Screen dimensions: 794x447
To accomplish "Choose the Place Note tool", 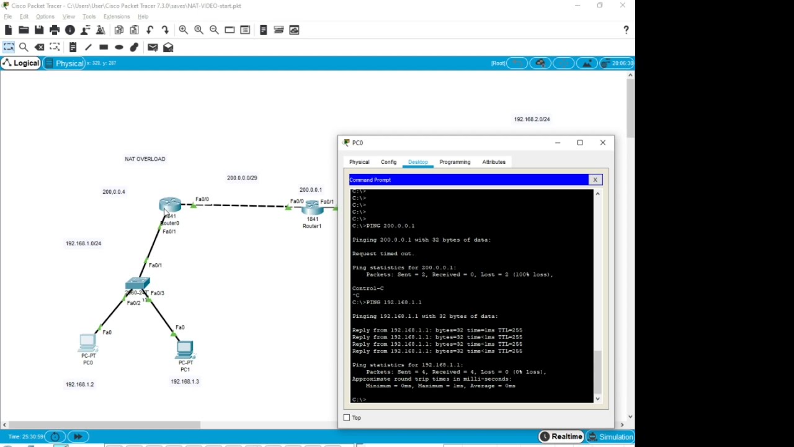I will [x=73, y=47].
